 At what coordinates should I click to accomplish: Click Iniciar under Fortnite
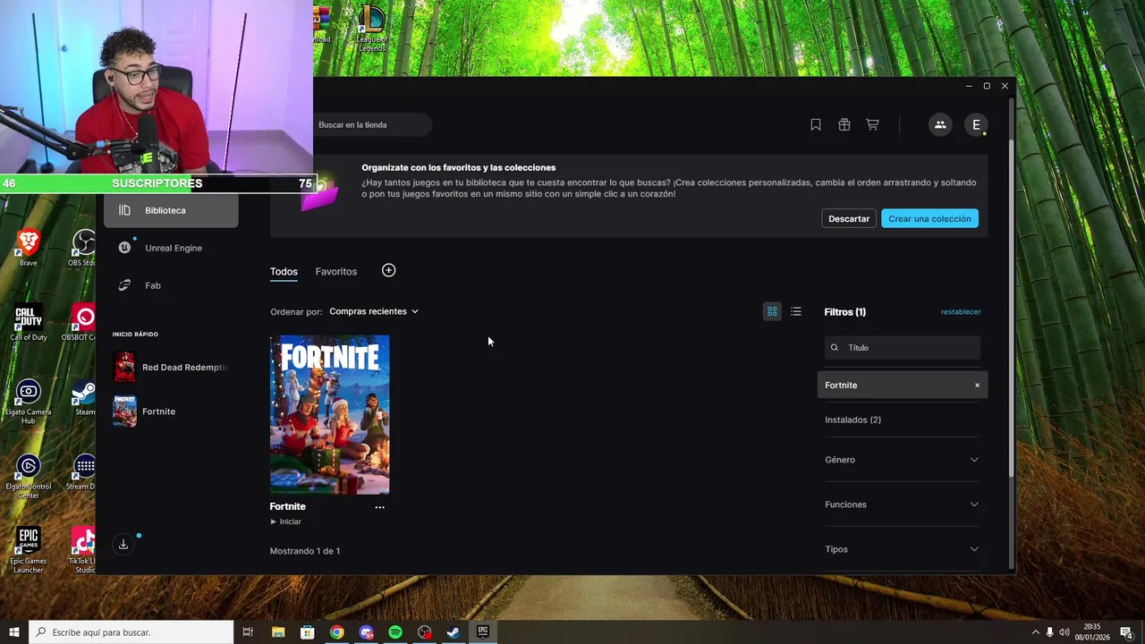pyautogui.click(x=285, y=521)
